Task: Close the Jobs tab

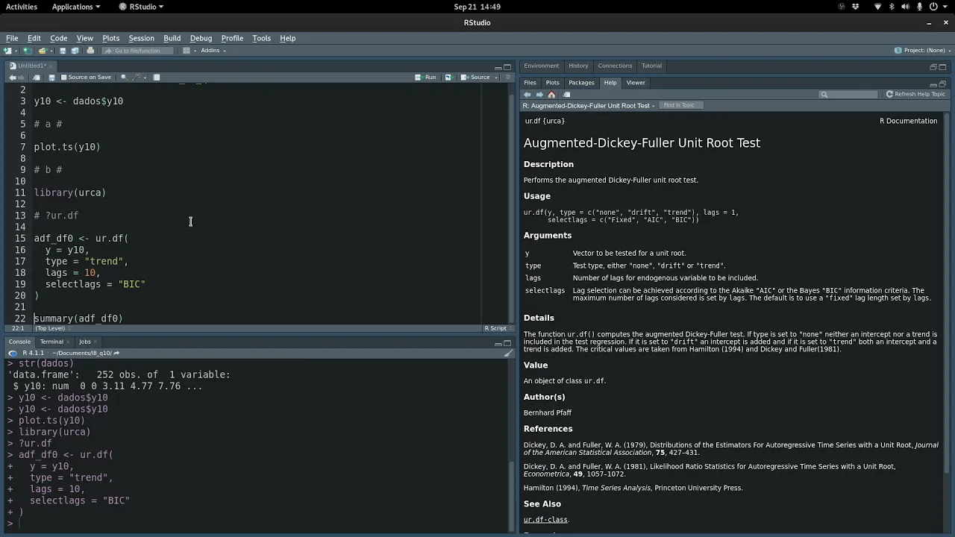Action: tap(95, 342)
